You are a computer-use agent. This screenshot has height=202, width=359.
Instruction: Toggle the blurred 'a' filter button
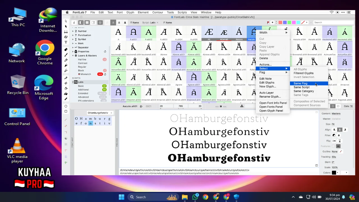pyautogui.click(x=339, y=135)
